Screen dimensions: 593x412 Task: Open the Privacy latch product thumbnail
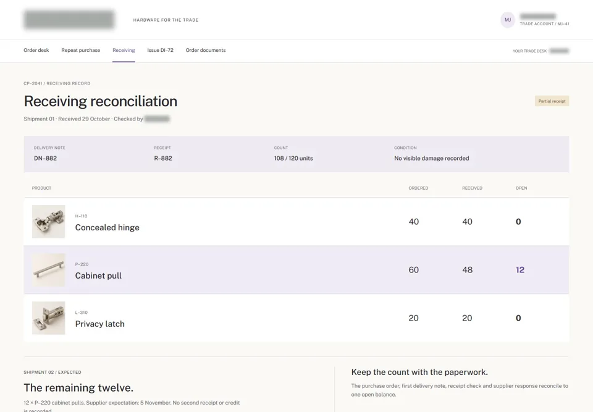48,318
